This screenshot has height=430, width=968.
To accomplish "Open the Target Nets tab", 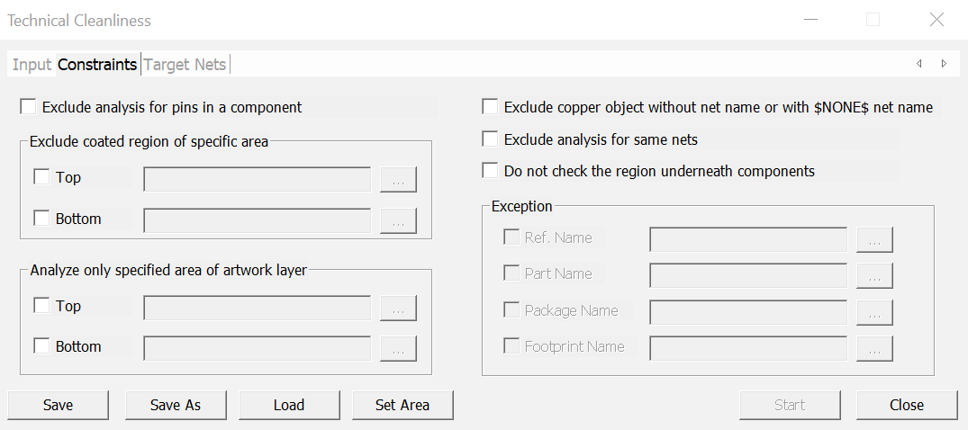I will click(185, 65).
